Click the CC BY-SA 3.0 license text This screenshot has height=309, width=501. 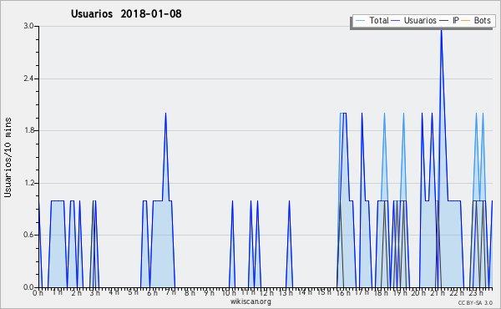[475, 302]
